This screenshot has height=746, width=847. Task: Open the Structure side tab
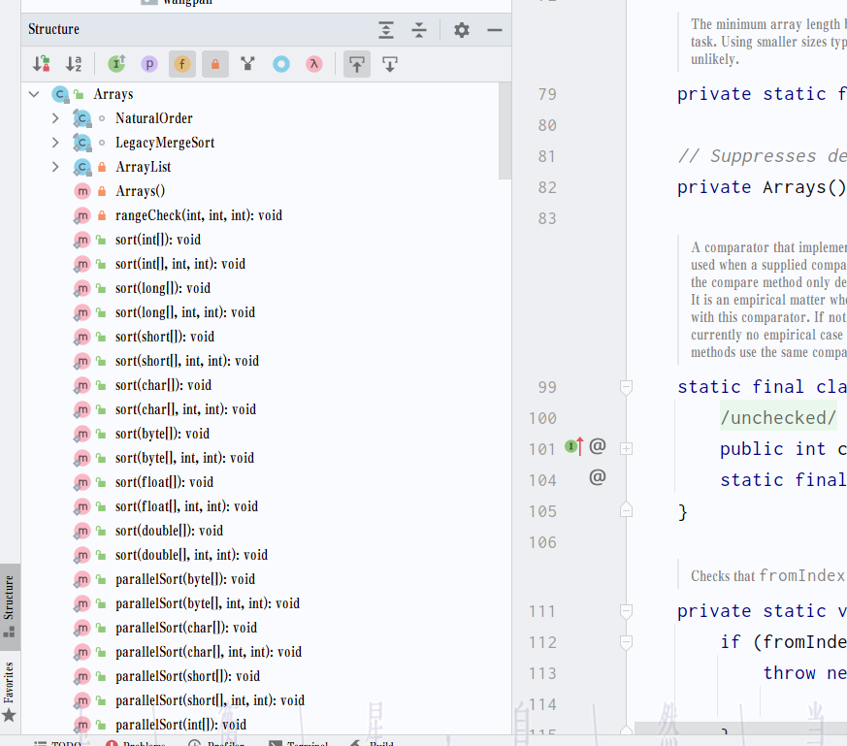[x=10, y=606]
